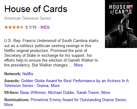The image size is (137, 109).
Task: Click the bold Awards label
Action: pos(12,81)
